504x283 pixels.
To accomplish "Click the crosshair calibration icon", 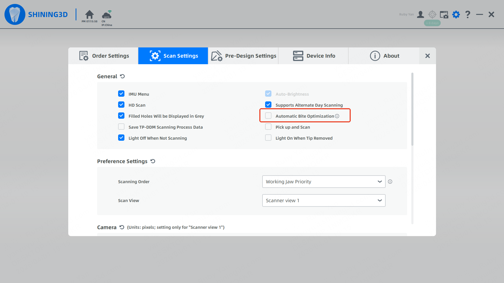I will (x=432, y=14).
